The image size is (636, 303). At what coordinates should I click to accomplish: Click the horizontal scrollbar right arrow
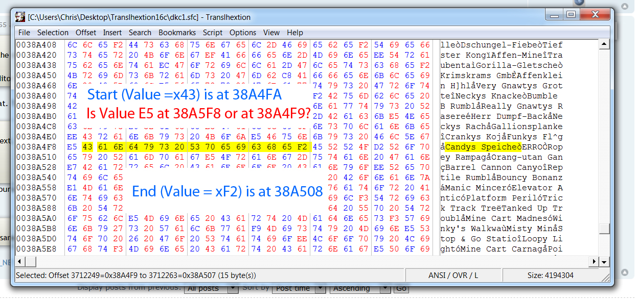tap(594, 262)
